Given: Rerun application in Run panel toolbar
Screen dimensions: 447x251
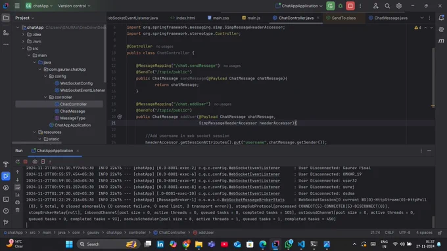Looking at the screenshot, I should (18, 161).
